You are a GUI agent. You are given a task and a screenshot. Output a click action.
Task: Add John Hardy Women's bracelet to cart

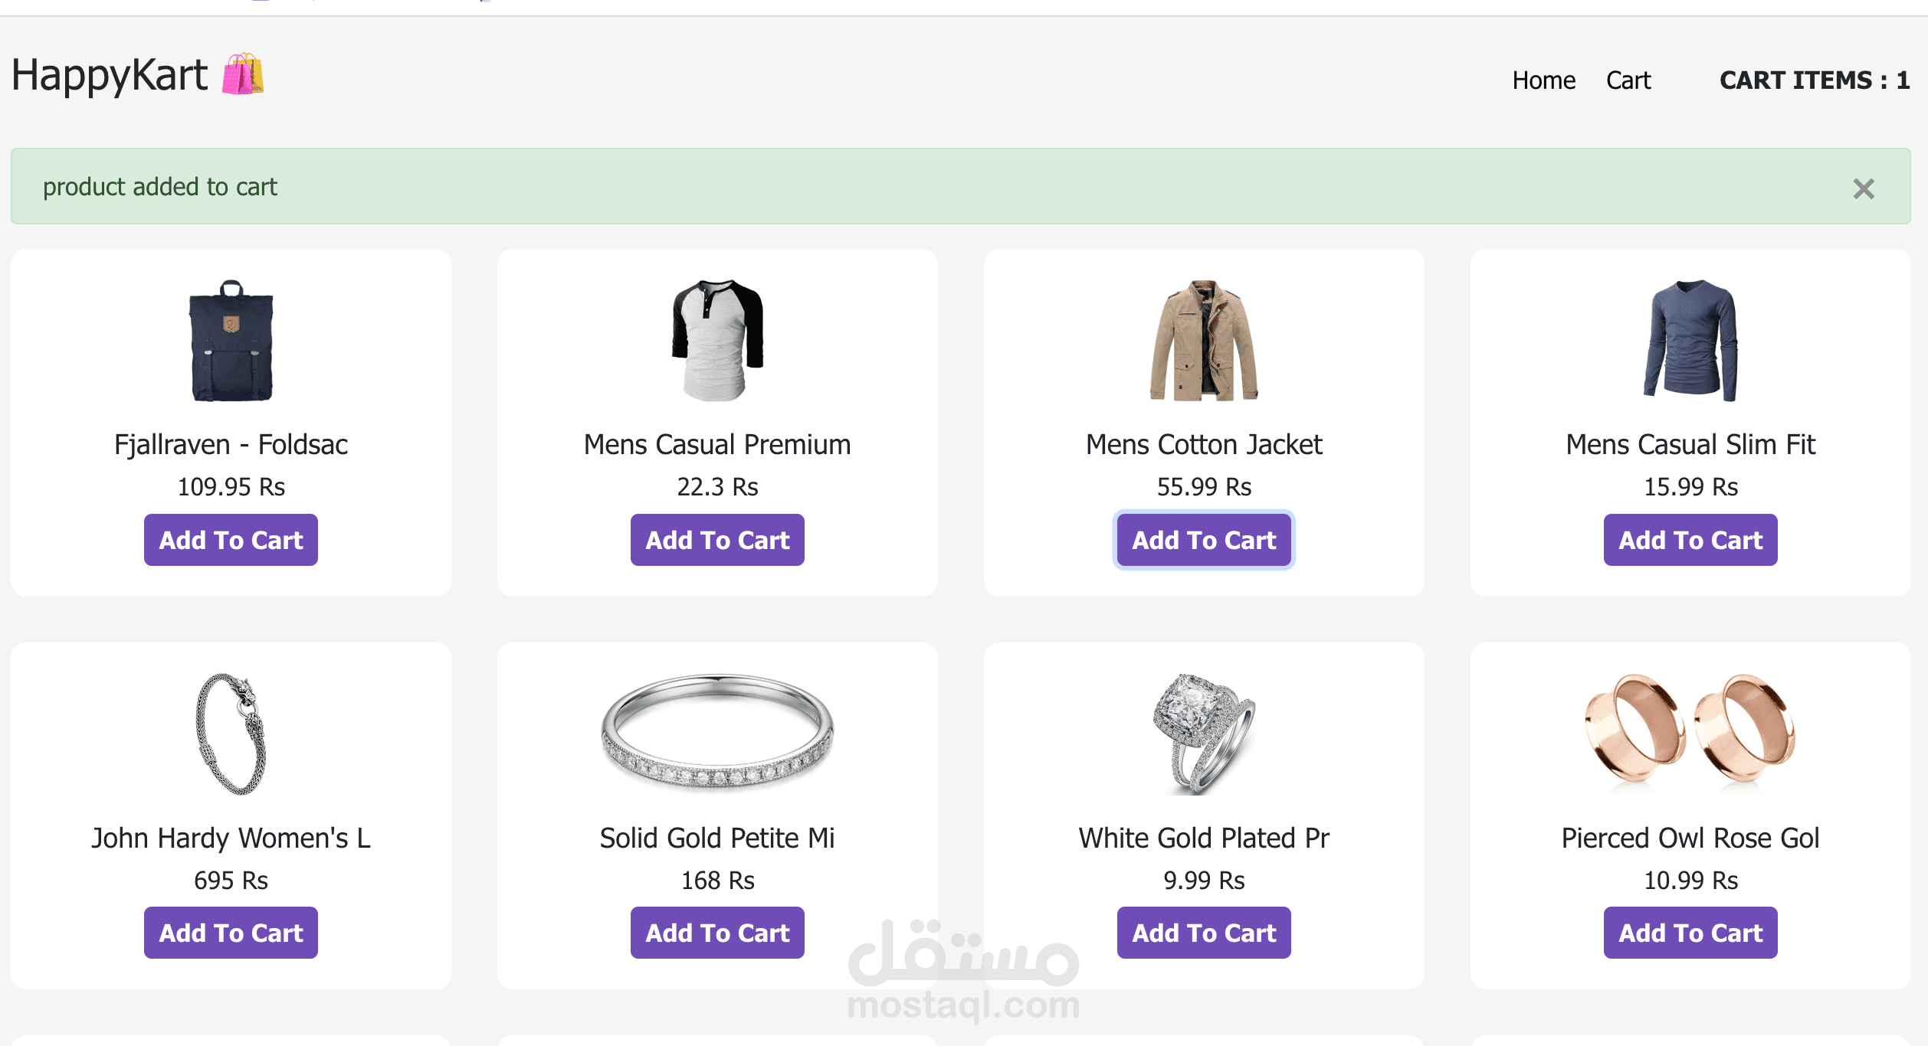pyautogui.click(x=231, y=933)
